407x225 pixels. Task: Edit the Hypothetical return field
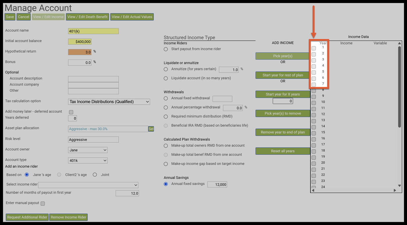click(x=80, y=52)
